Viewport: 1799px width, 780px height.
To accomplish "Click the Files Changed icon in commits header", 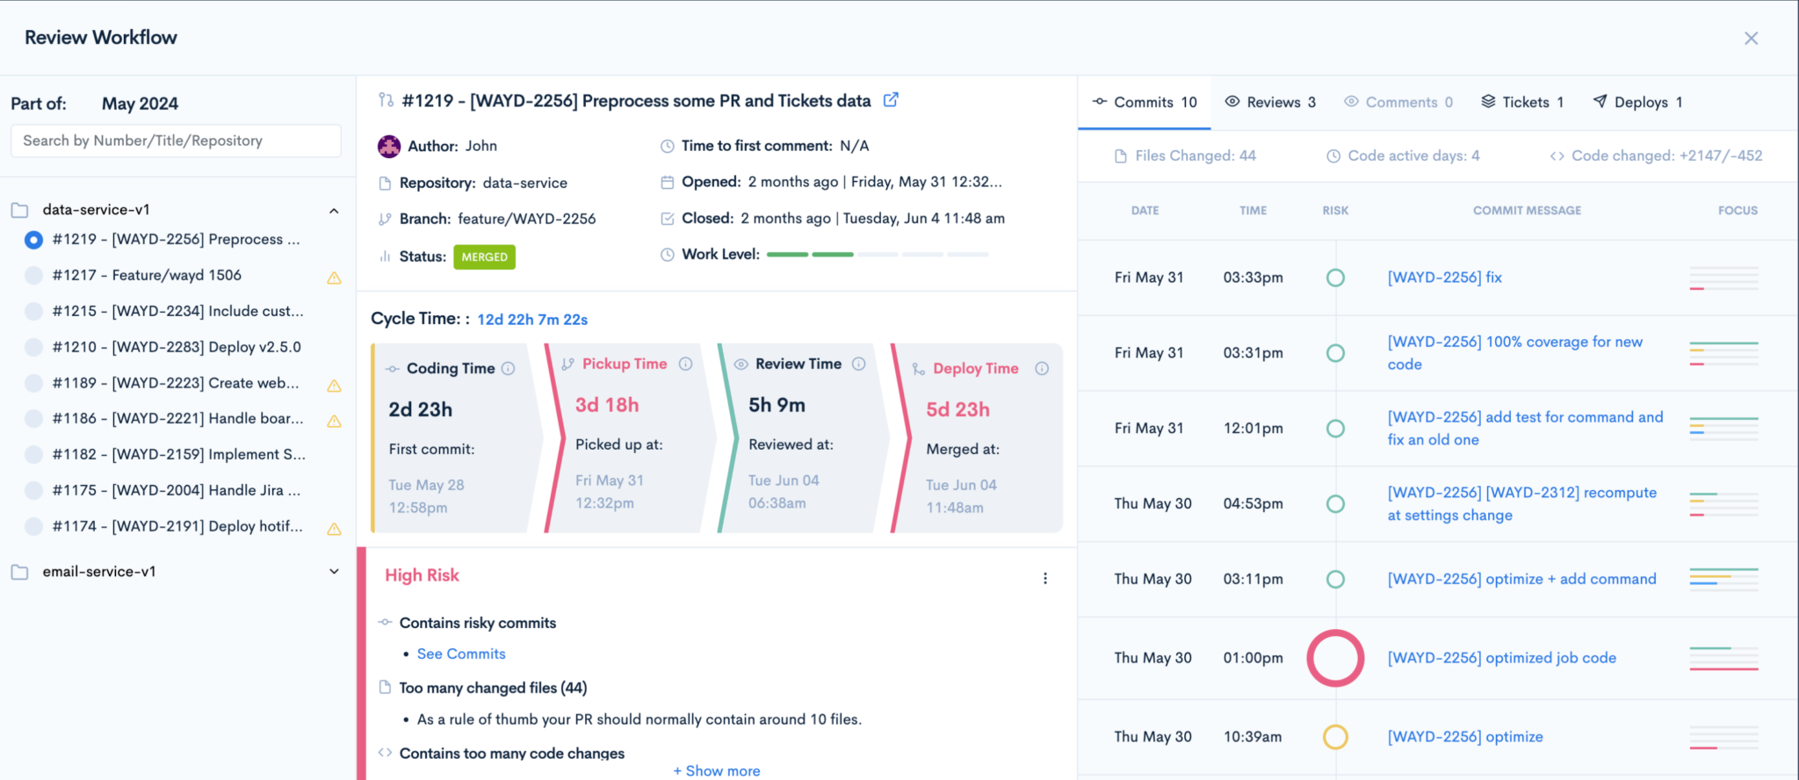I will tap(1121, 155).
